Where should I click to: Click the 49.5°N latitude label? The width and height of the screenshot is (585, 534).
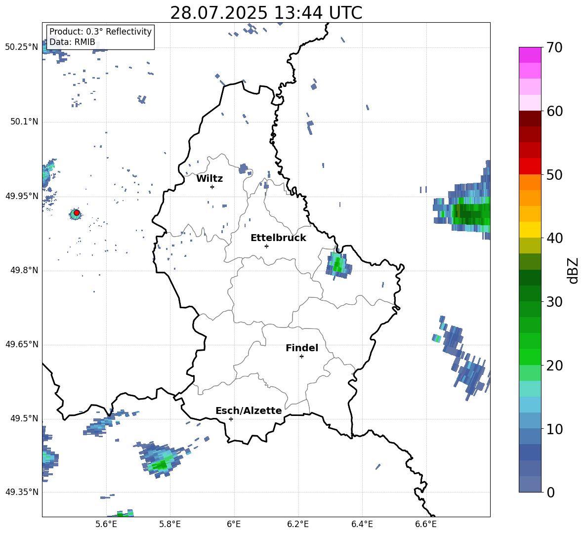point(24,418)
